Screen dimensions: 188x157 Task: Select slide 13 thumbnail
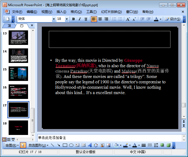tap(18, 38)
